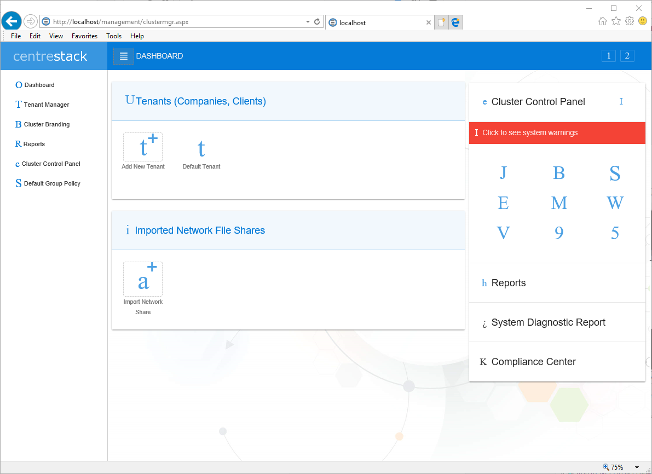Image resolution: width=652 pixels, height=474 pixels.
Task: Click the B icon in Cluster Control Panel
Action: coord(559,172)
